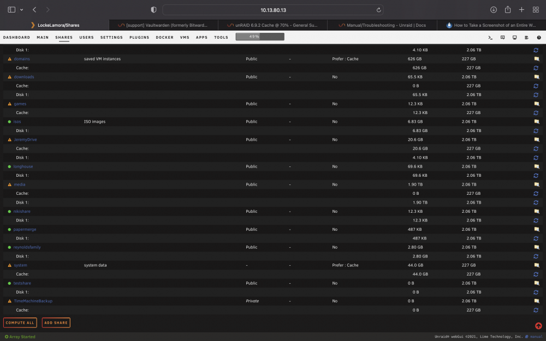Recompute Disk 1 row under downloads share

tap(536, 94)
